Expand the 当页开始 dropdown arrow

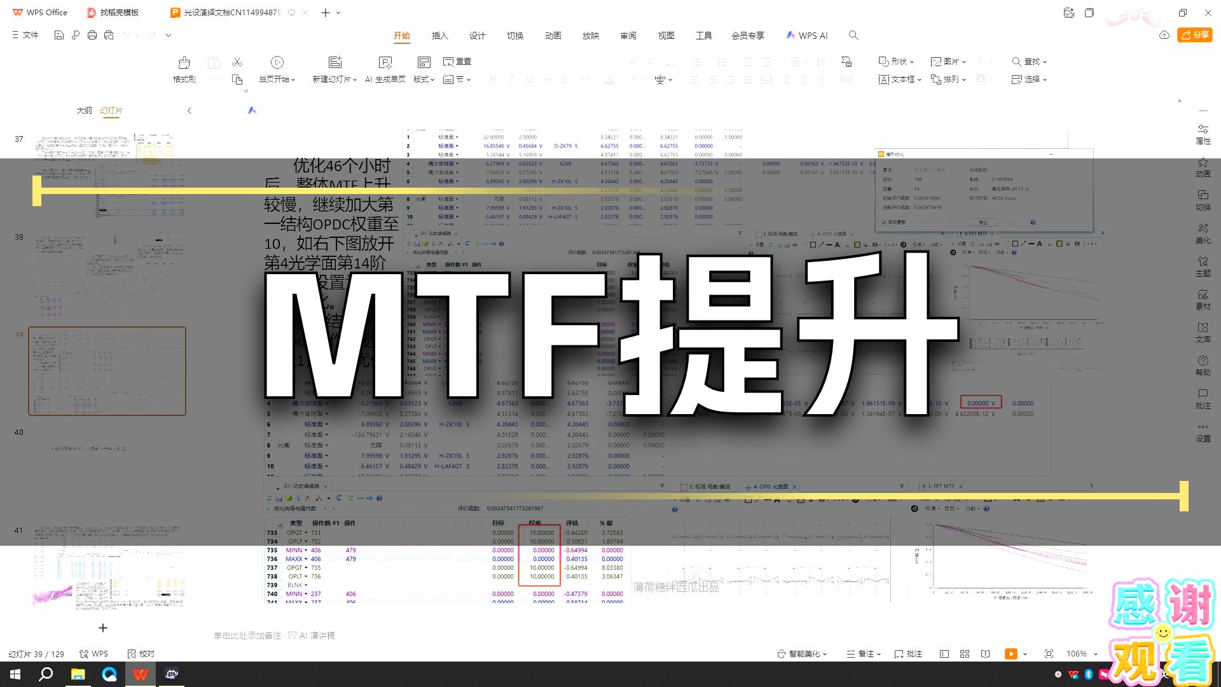click(293, 80)
